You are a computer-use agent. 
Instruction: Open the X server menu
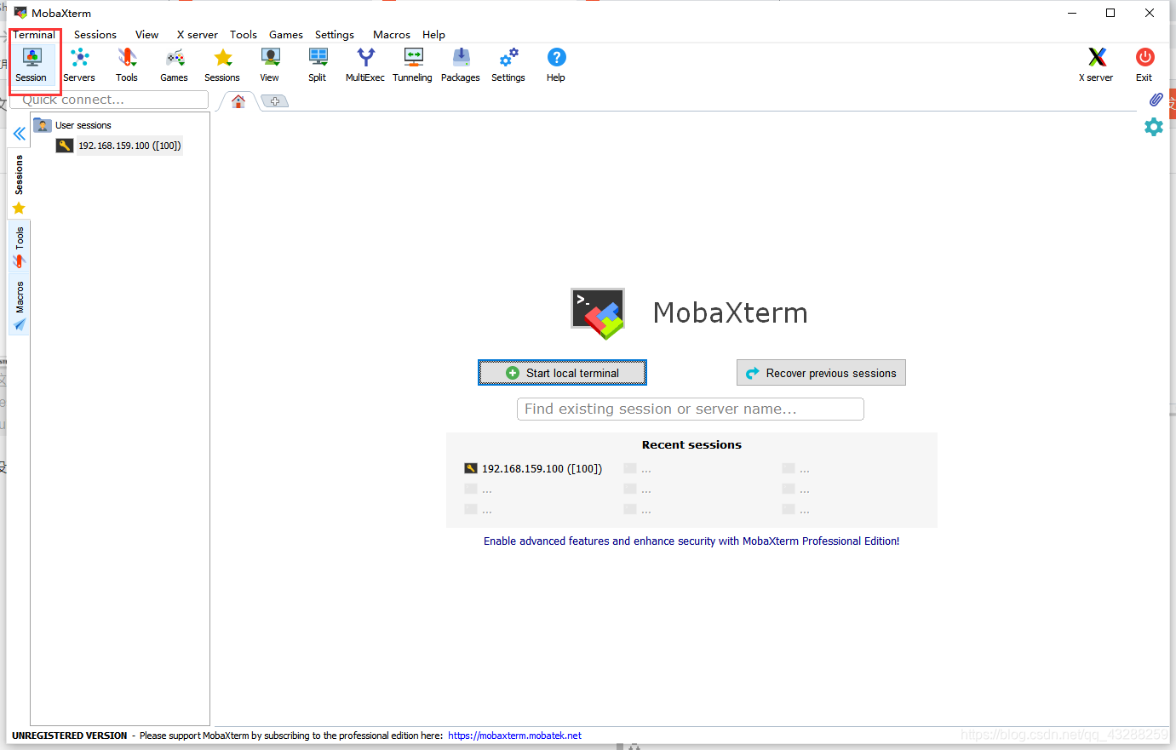[x=198, y=35]
